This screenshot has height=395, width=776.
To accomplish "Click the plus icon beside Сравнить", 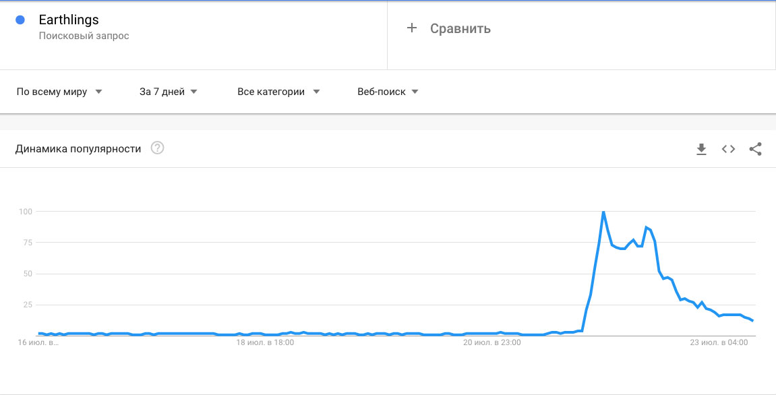I will (x=412, y=28).
